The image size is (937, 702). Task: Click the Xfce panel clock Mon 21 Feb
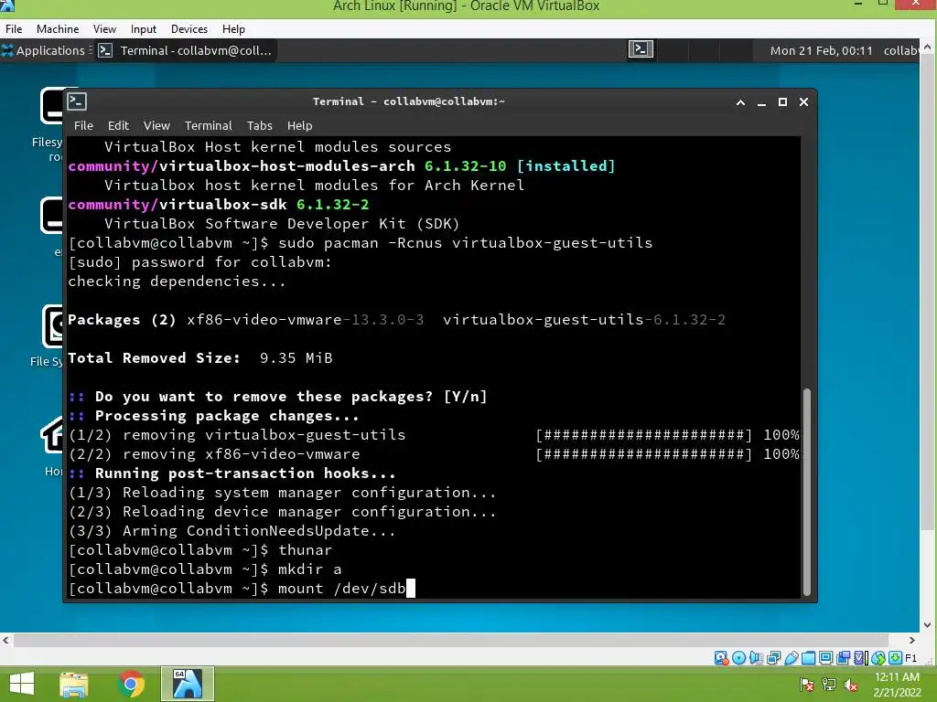[821, 51]
